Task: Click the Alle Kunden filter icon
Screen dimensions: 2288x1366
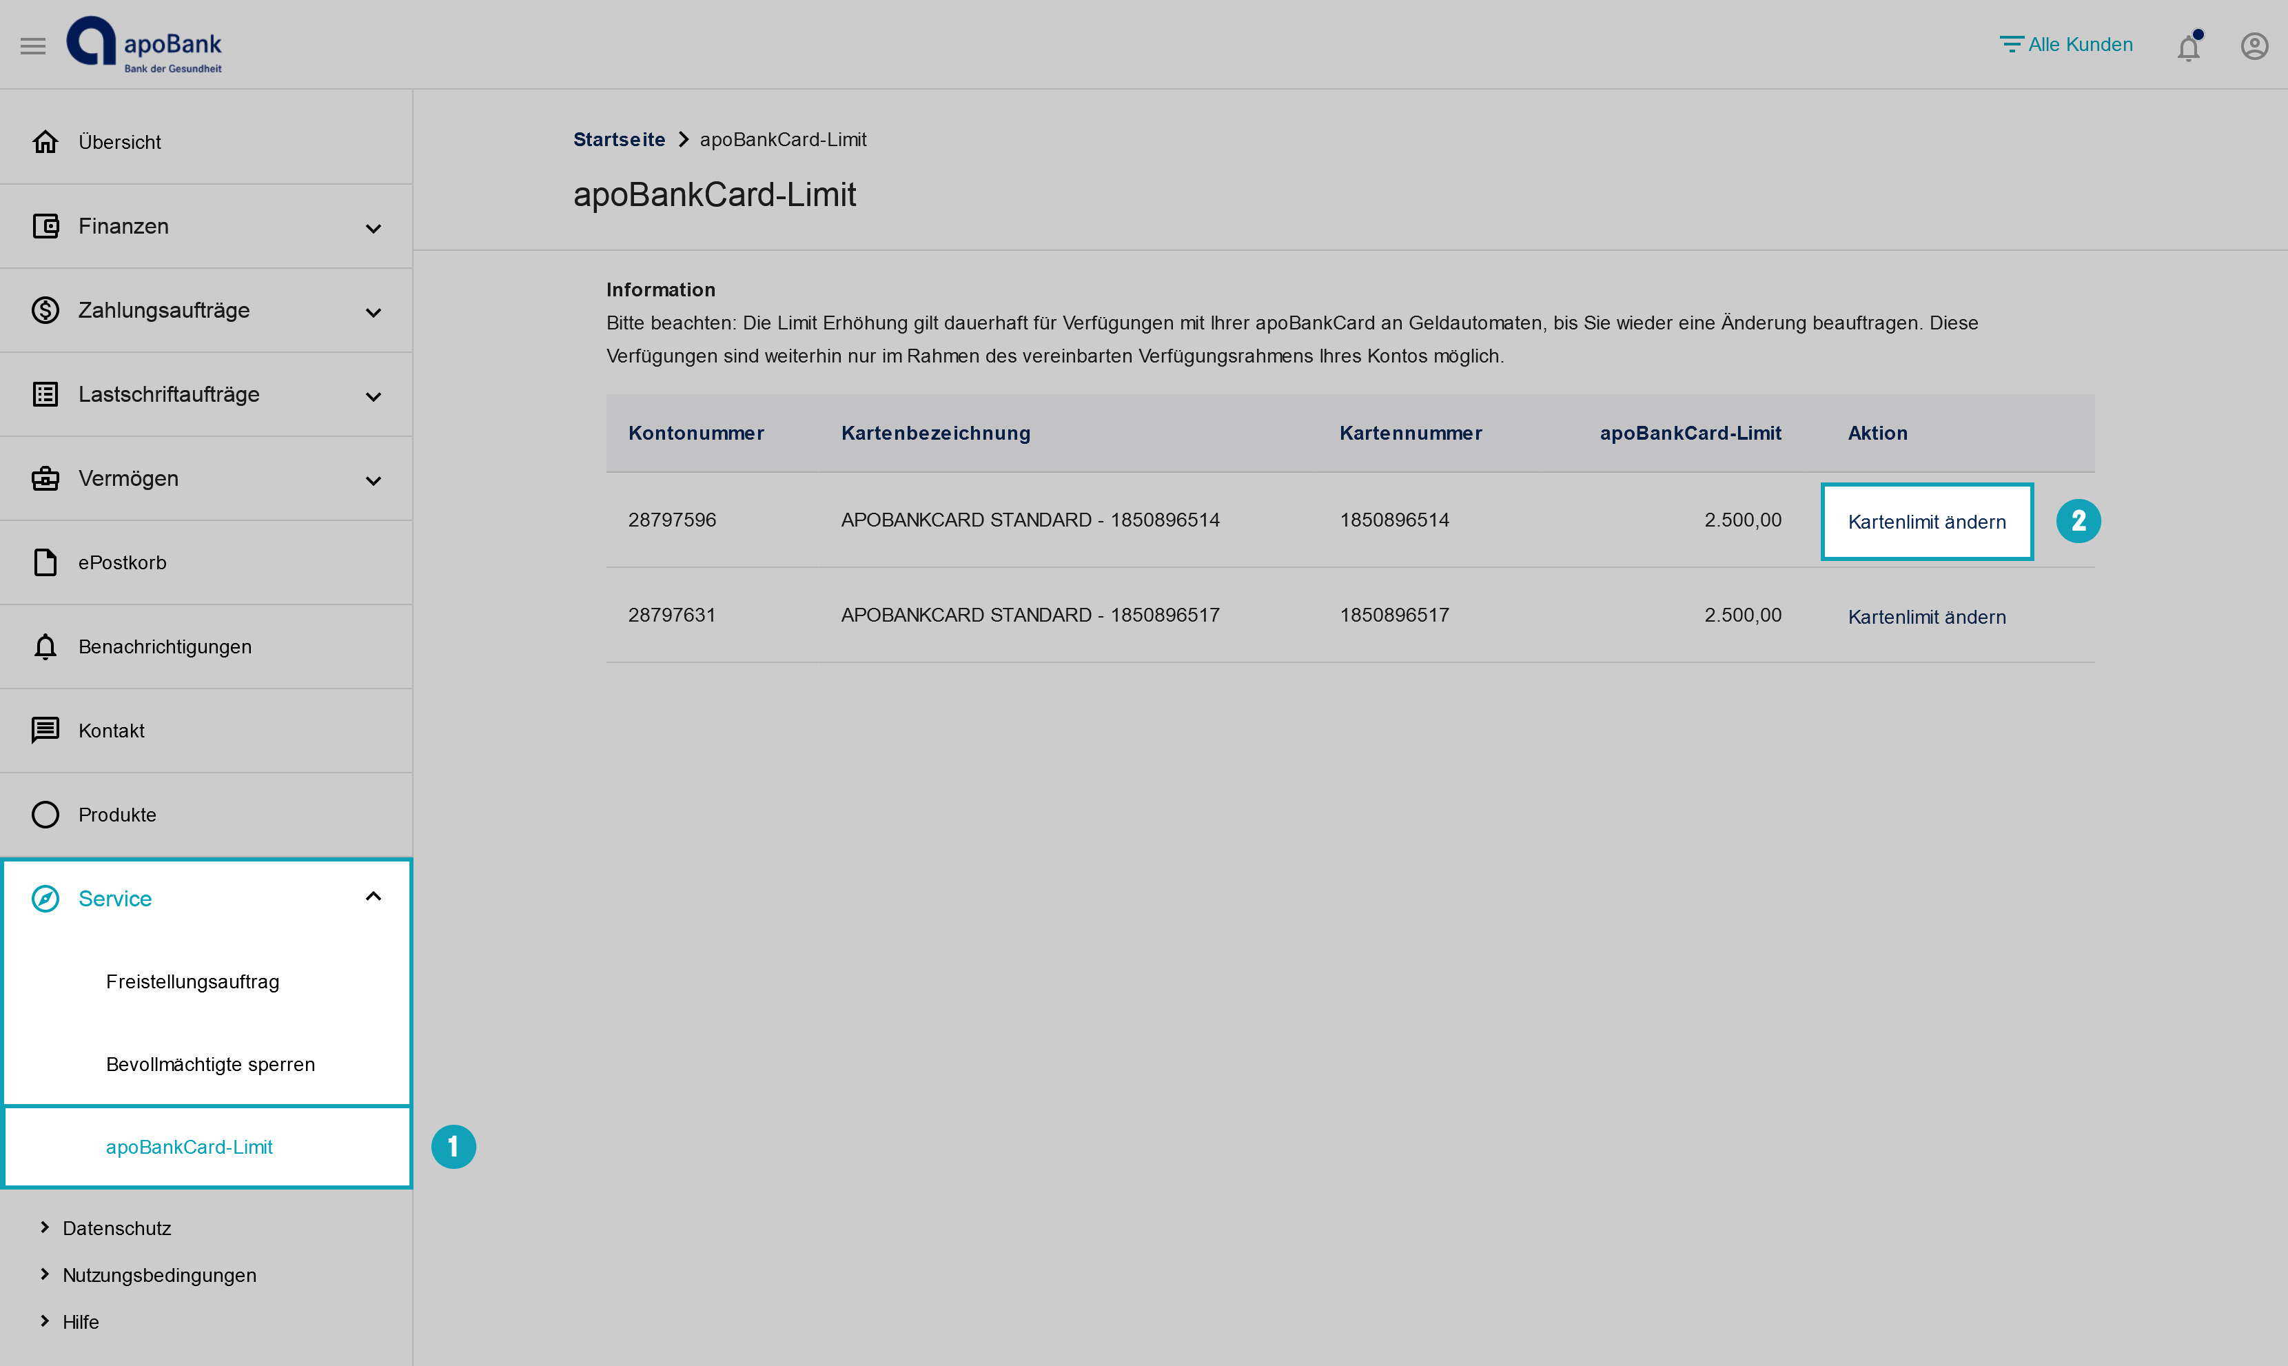Action: click(2011, 44)
